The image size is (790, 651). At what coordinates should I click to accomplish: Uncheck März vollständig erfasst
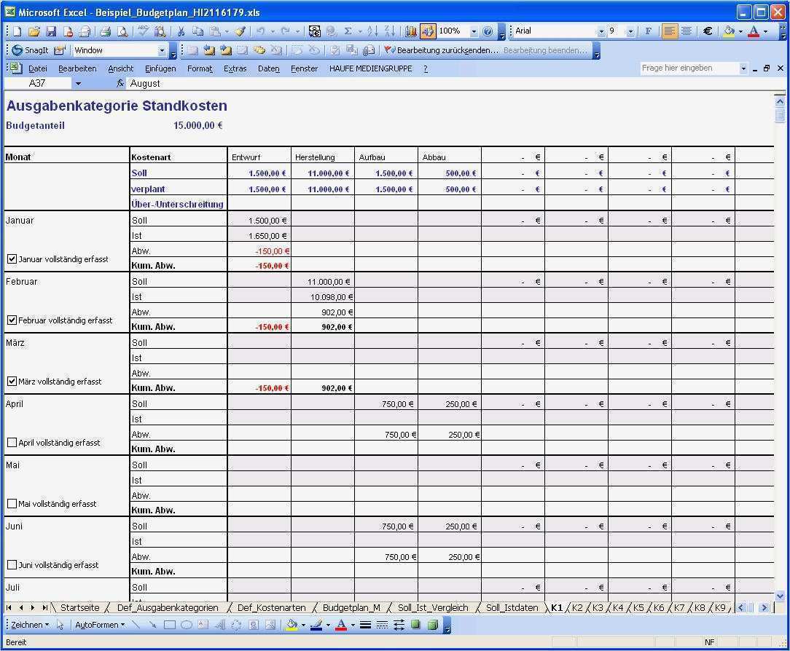(12, 382)
